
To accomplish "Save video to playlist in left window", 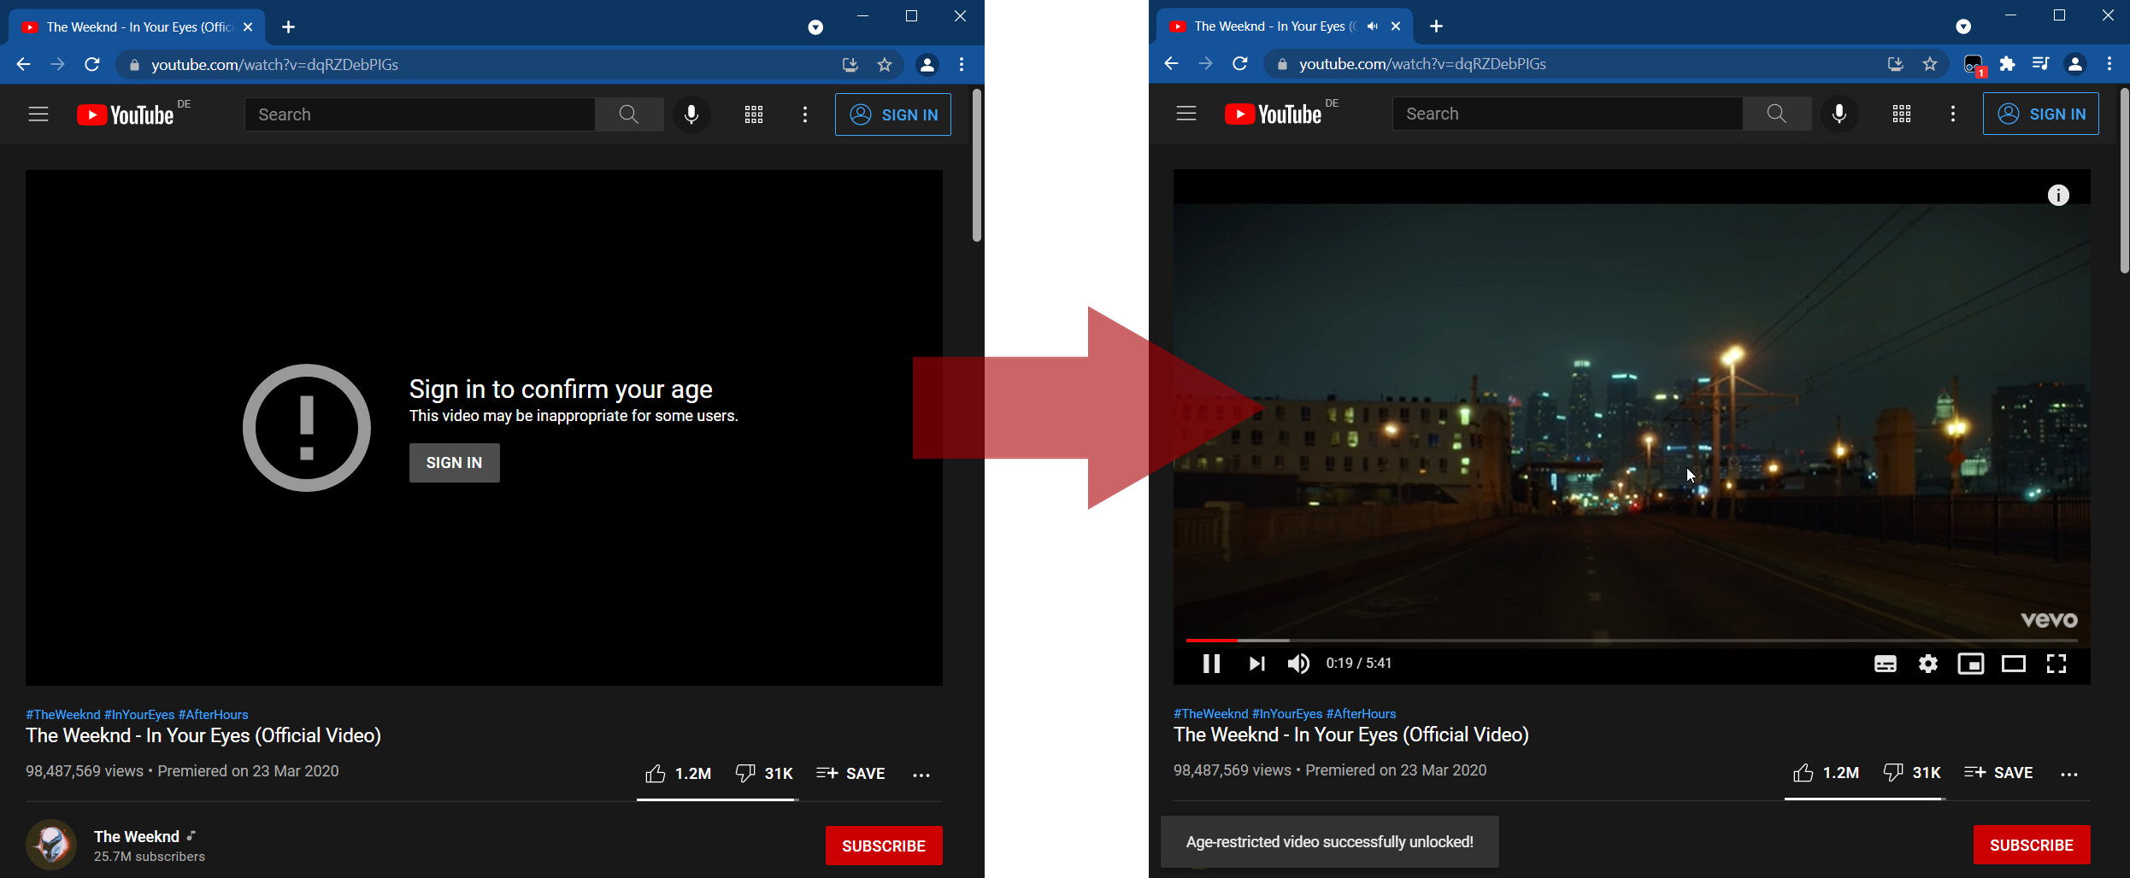I will (850, 774).
